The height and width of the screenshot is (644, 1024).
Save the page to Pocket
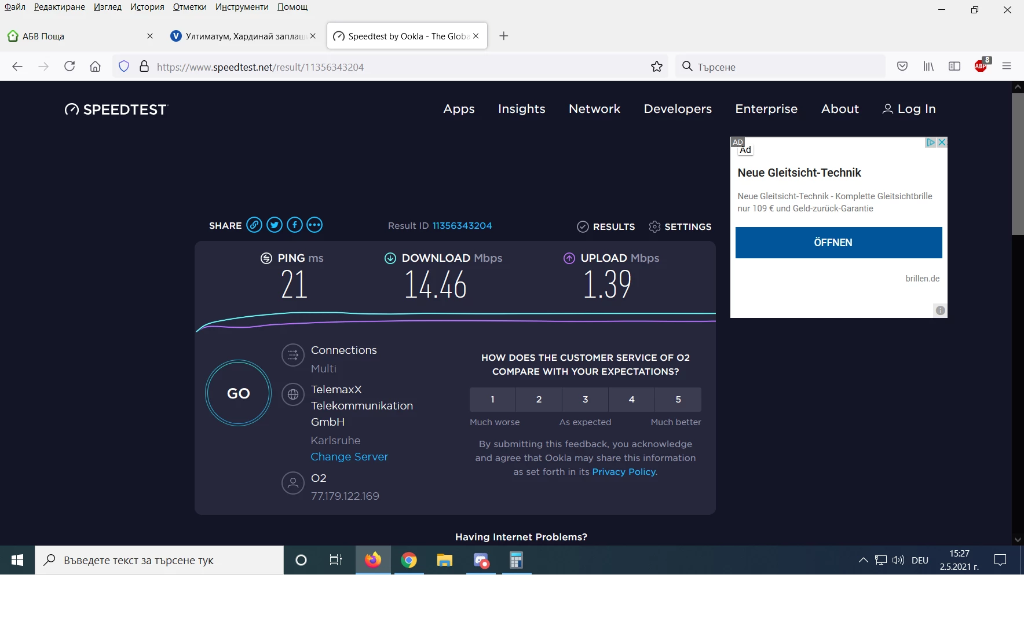pos(902,67)
